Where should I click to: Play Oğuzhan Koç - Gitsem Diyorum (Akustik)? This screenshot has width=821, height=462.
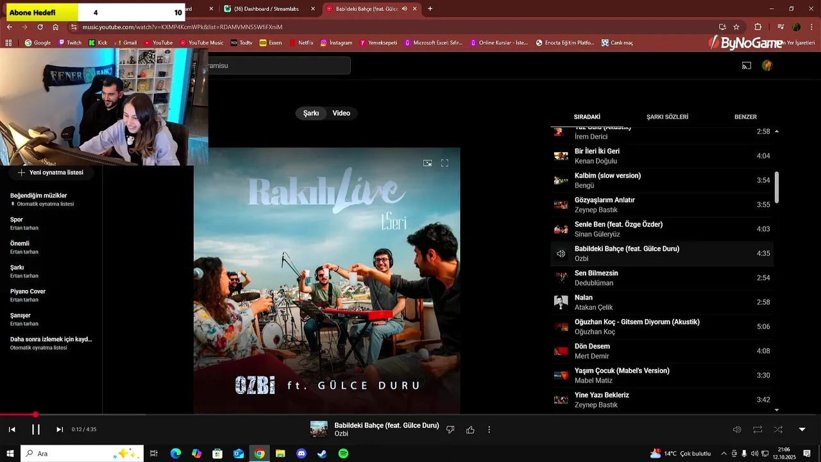(662, 327)
